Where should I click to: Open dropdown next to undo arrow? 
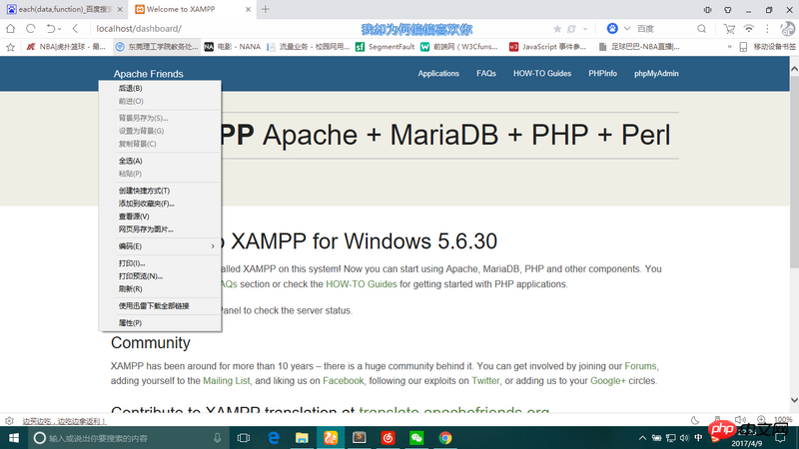pos(60,30)
